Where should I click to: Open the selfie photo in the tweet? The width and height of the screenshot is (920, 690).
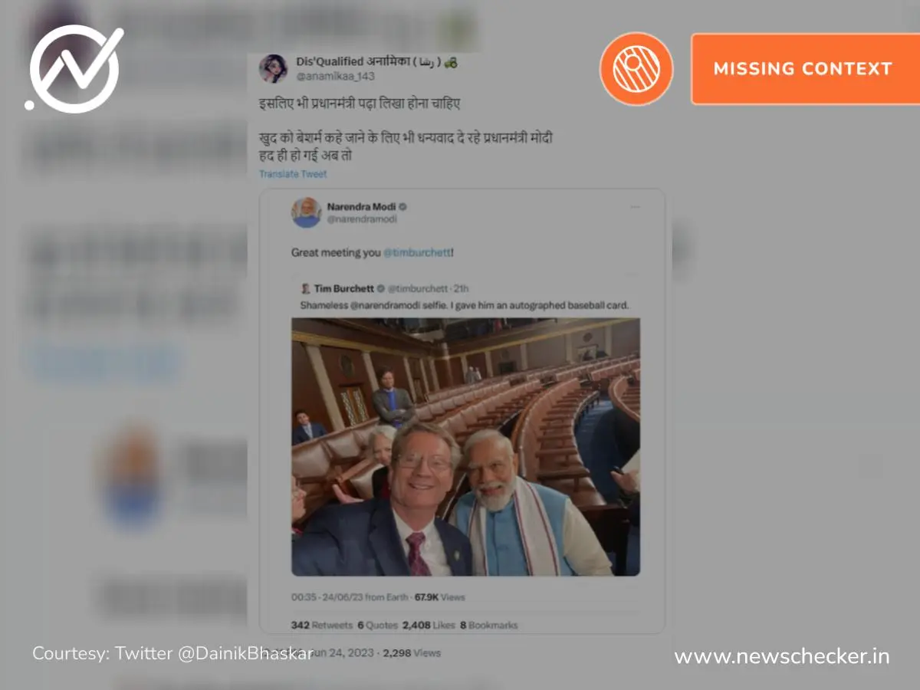click(x=465, y=447)
